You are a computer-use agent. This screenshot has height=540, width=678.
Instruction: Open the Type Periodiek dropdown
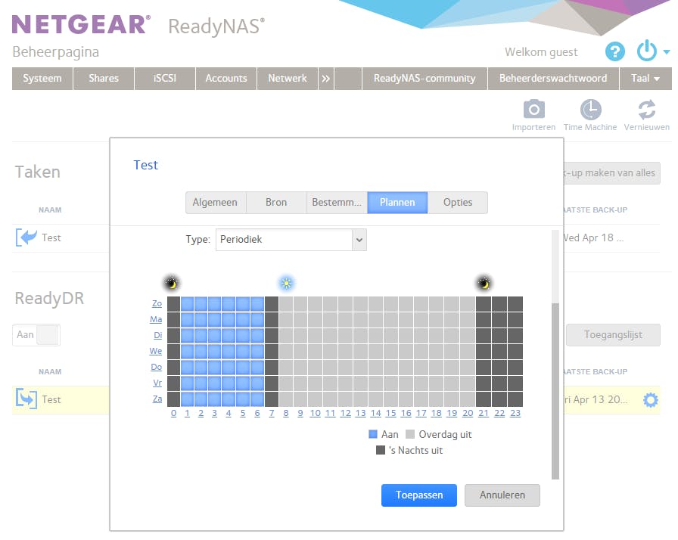pos(291,239)
